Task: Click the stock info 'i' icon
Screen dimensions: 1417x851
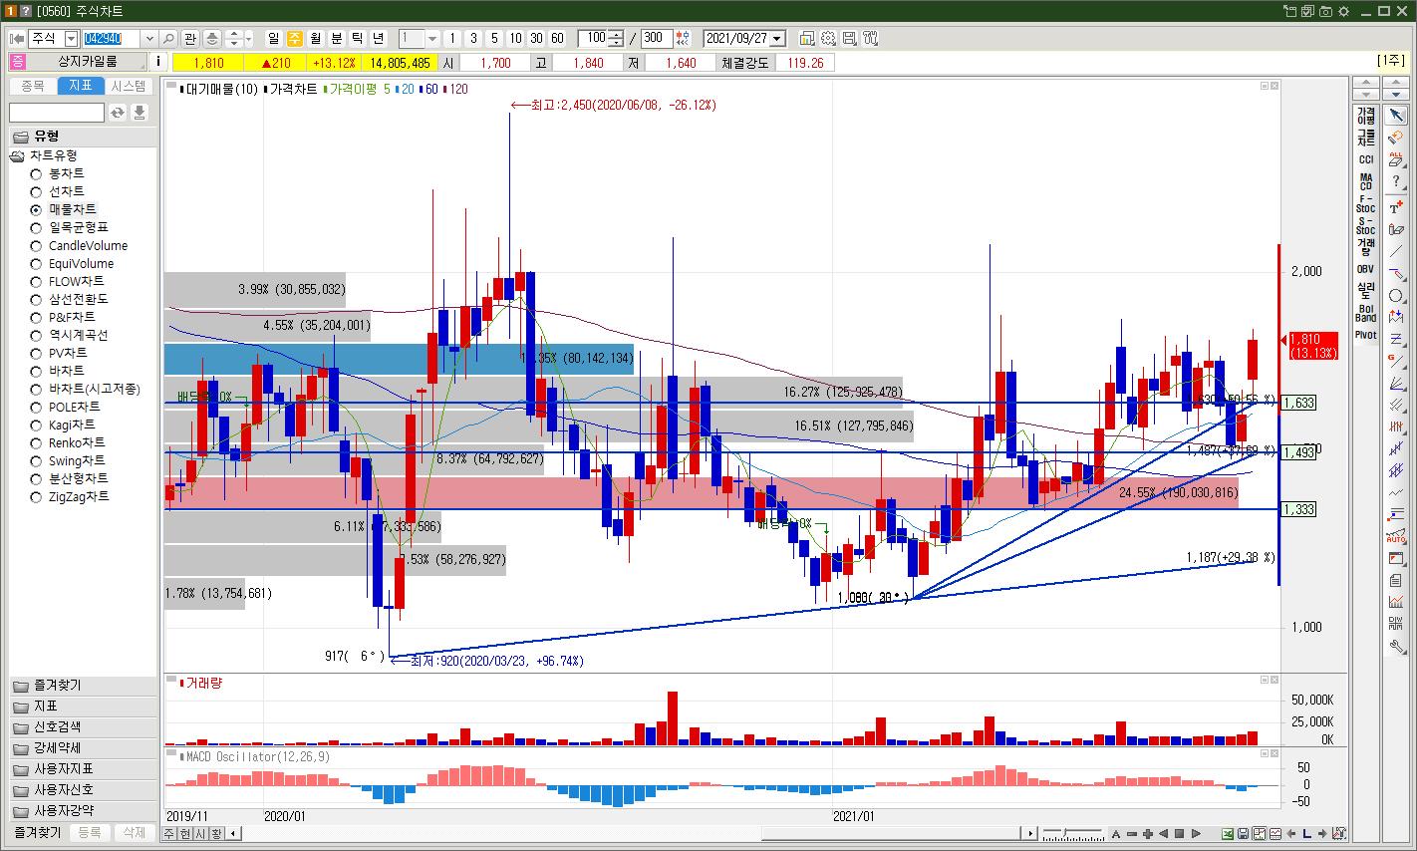Action: coord(160,62)
